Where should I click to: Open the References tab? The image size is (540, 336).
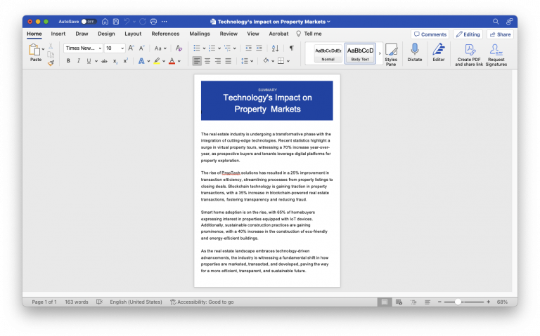(165, 34)
